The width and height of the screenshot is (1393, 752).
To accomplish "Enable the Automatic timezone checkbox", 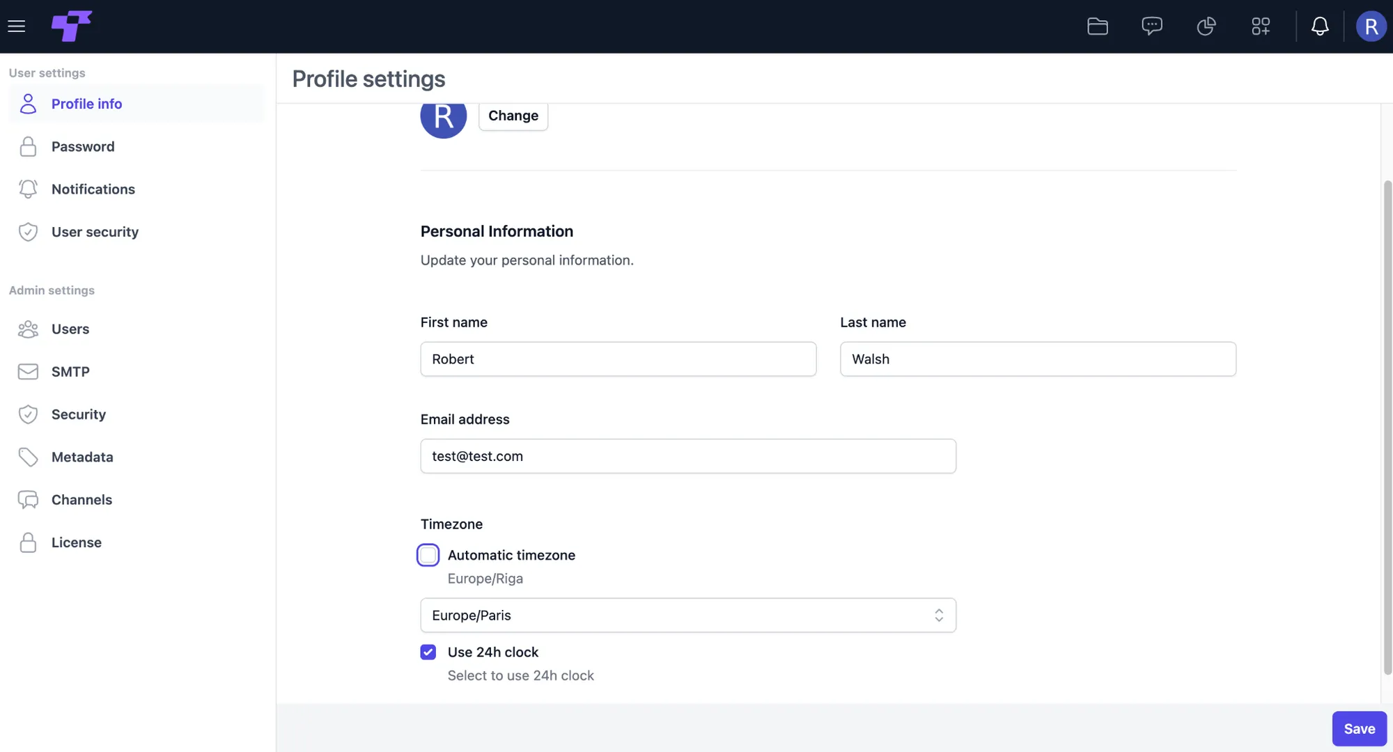I will [428, 555].
